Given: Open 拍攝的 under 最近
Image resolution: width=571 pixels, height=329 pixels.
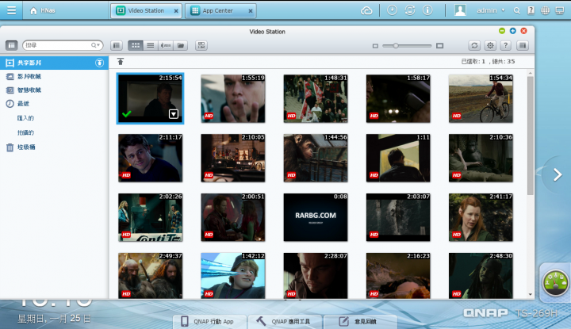Looking at the screenshot, I should 25,132.
